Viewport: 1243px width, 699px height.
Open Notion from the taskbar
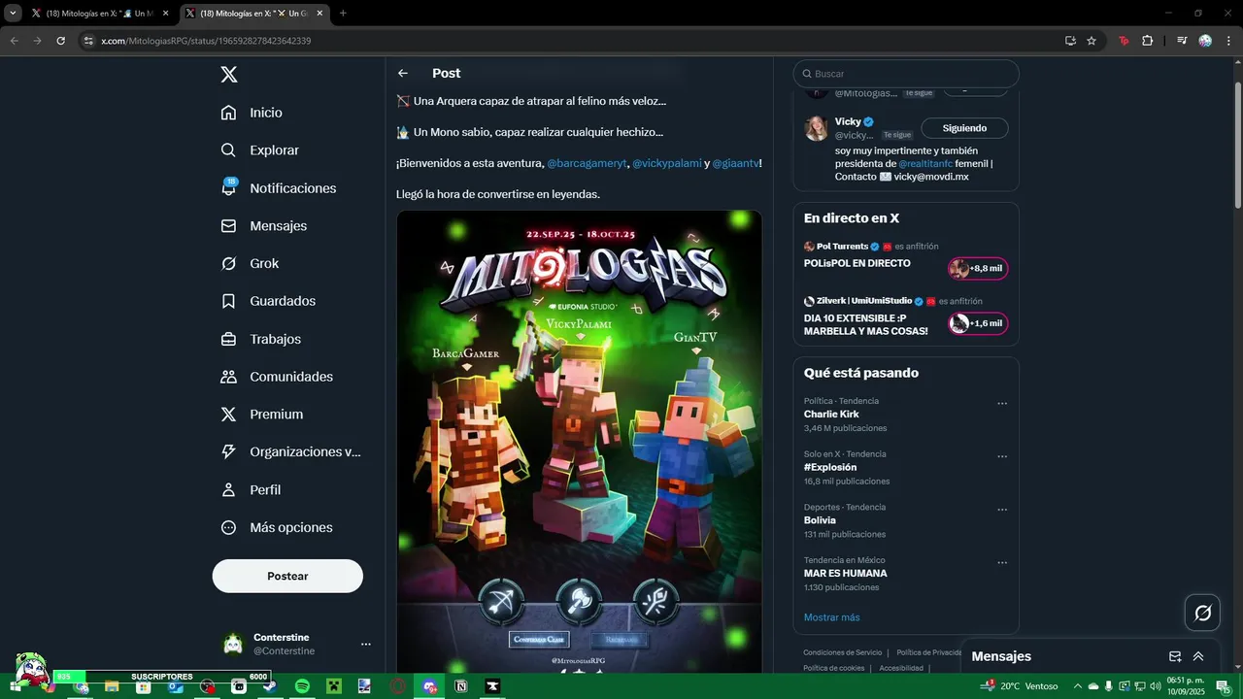(461, 686)
